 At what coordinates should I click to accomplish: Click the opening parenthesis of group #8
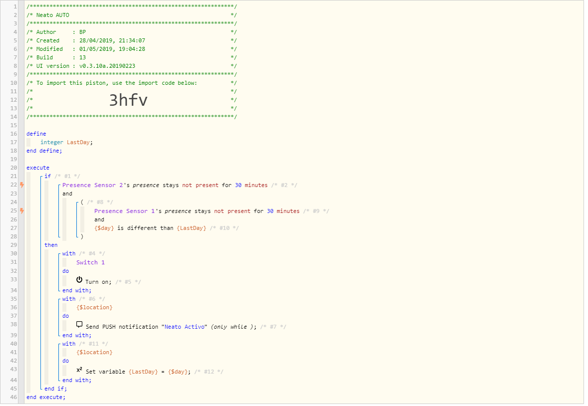click(82, 202)
